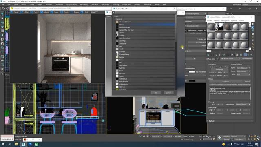Image resolution: width=261 pixels, height=147 pixels.
Task: Click the CoronaBitmap type button
Action: pyautogui.click(x=247, y=58)
